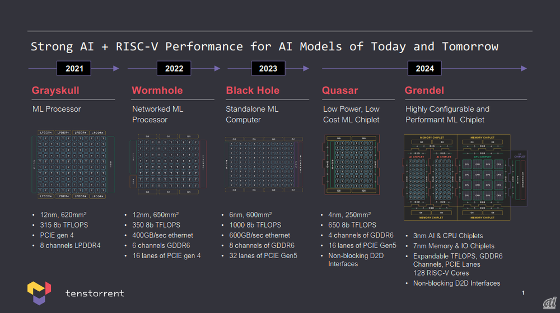Click the '400GB/sec ethernet' bullet
The height and width of the screenshot is (313, 560).
point(162,235)
